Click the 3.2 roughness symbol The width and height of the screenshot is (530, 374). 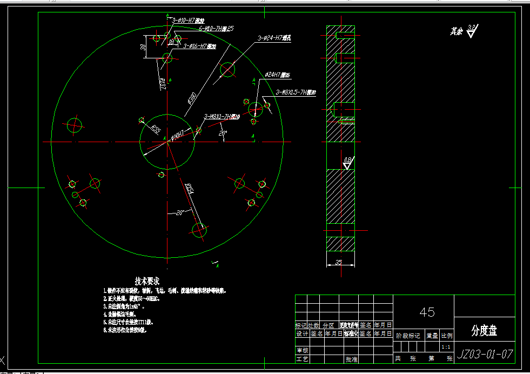[472, 31]
